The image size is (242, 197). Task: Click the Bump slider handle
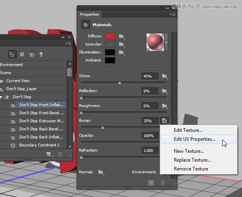102,128
